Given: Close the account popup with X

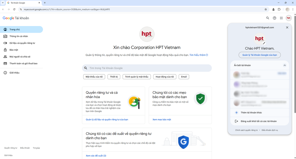Looking at the screenshot, I should tap(287, 27).
